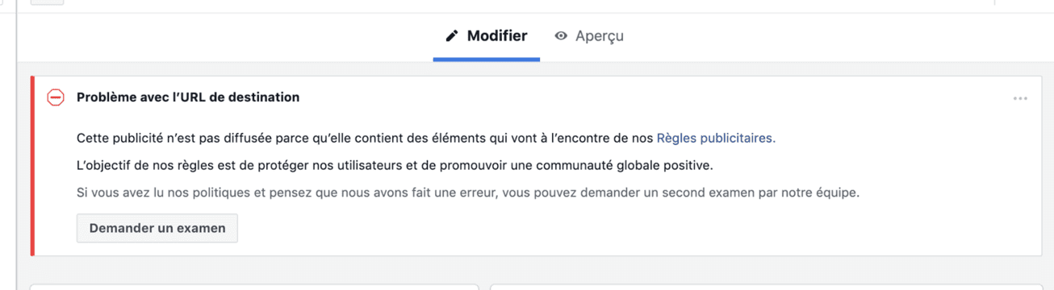The height and width of the screenshot is (290, 1054).
Task: Click the white panel at the bottom-right
Action: point(766,287)
